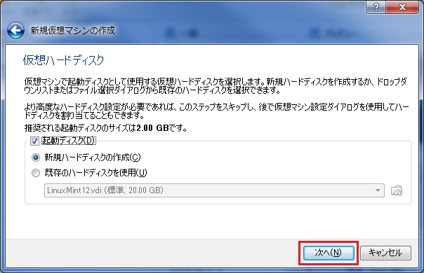Select 新規ハードディスクの作成(C) radio button
Screen dimensions: 424x273
tap(36, 157)
